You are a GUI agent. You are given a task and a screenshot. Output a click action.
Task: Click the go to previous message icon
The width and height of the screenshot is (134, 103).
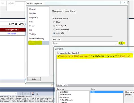click(25, 94)
